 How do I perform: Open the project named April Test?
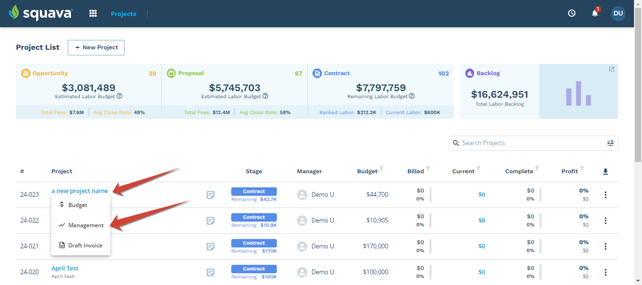pyautogui.click(x=65, y=268)
